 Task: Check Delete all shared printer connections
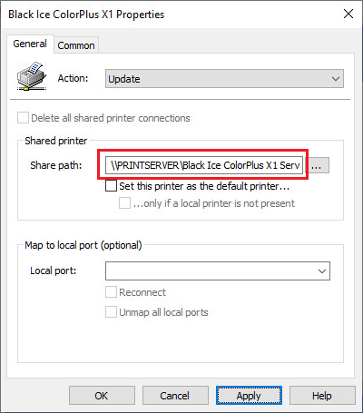[23, 118]
